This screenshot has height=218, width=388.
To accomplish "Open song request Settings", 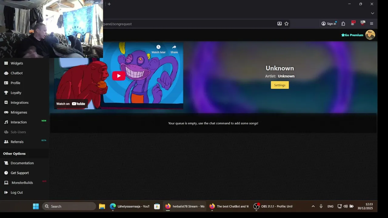I will [280, 85].
